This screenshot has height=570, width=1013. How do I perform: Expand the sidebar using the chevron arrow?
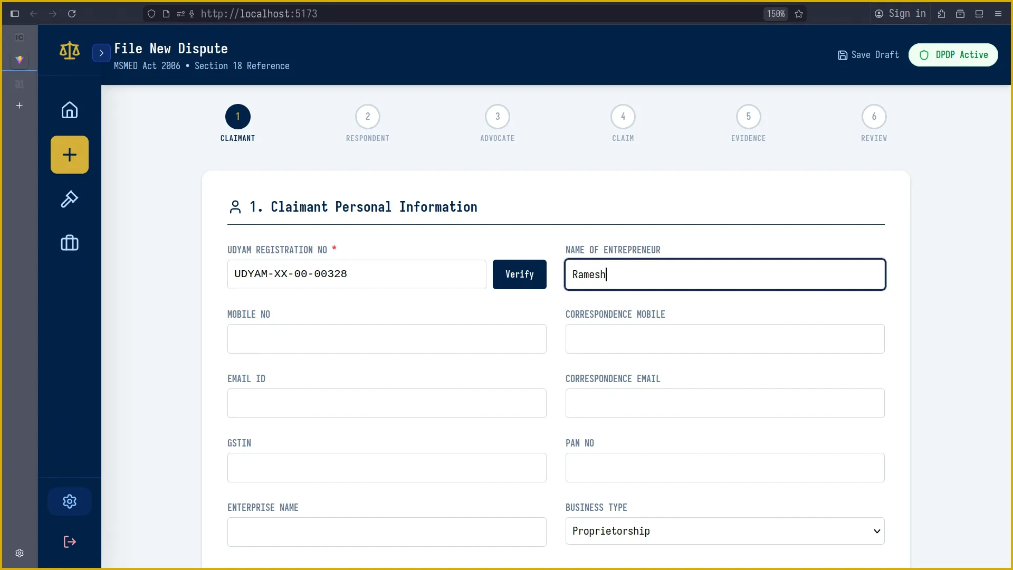(x=101, y=53)
